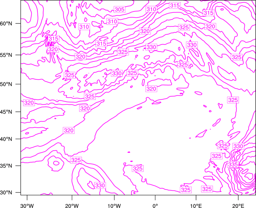Click the 0° longitude axis label
256x208 pixels.
pyautogui.click(x=155, y=206)
